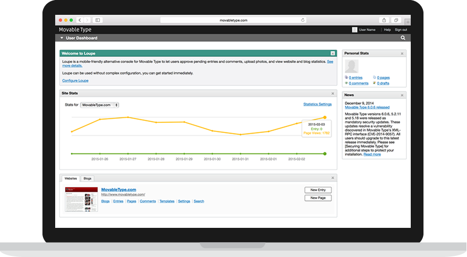Viewport: 467px width, 257px height.
Task: Click the New Page button
Action: [318, 198]
